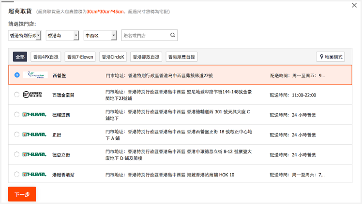Screen dimensions: 362x204
Task: Click 7-Eleven logo for 德輔道西
Action: click(x=34, y=114)
